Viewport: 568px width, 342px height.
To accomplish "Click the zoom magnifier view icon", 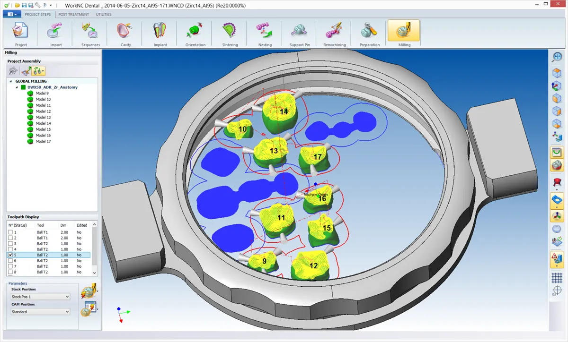I will tap(557, 57).
